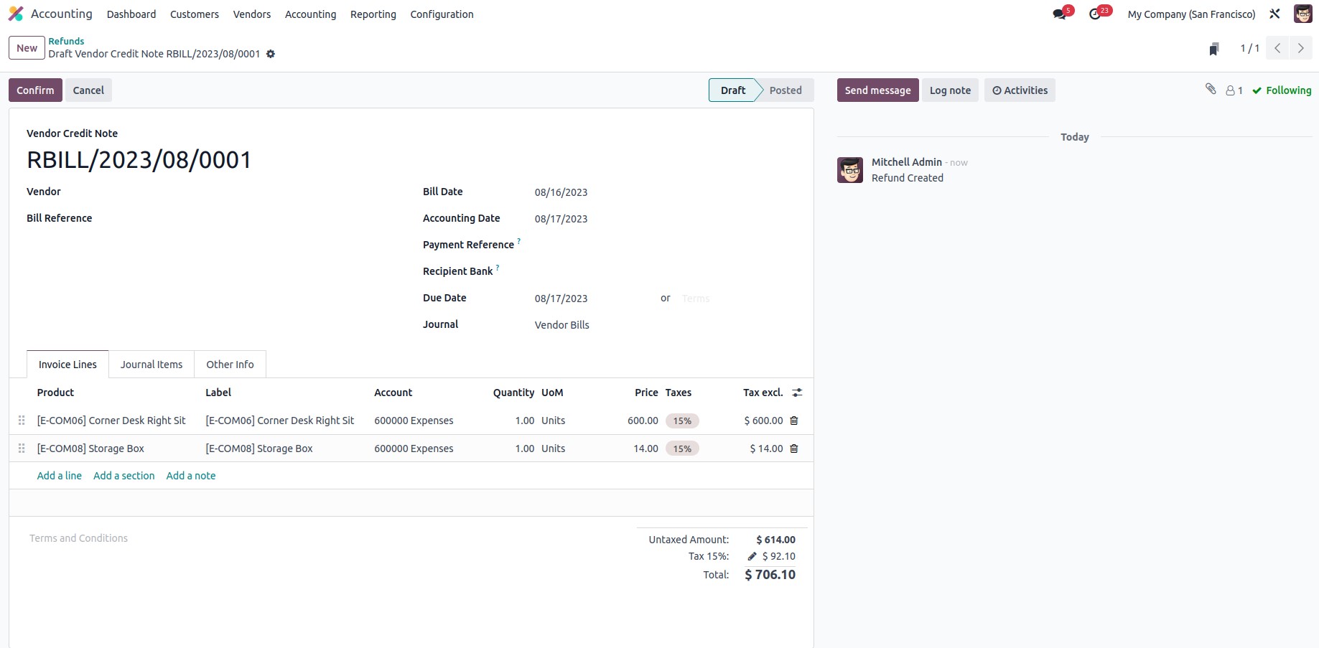Click Add a note link
The height and width of the screenshot is (648, 1319).
coord(191,476)
